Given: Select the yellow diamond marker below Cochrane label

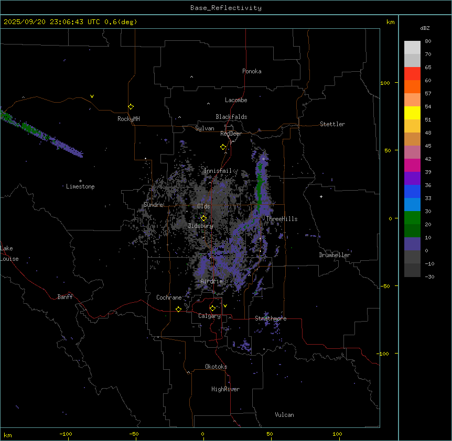Looking at the screenshot, I should 178,309.
